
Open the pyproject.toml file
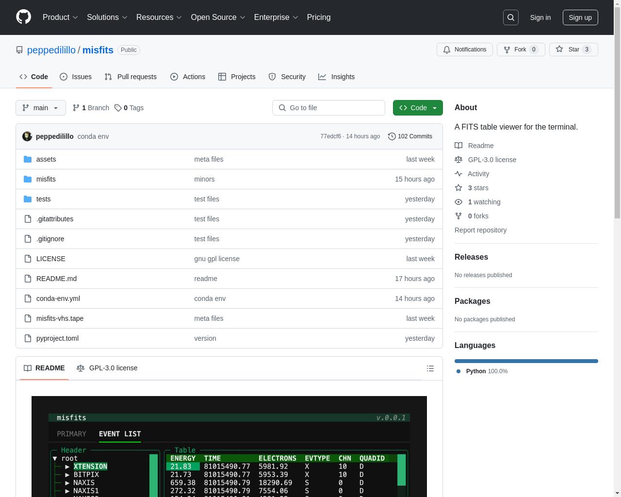pos(57,338)
